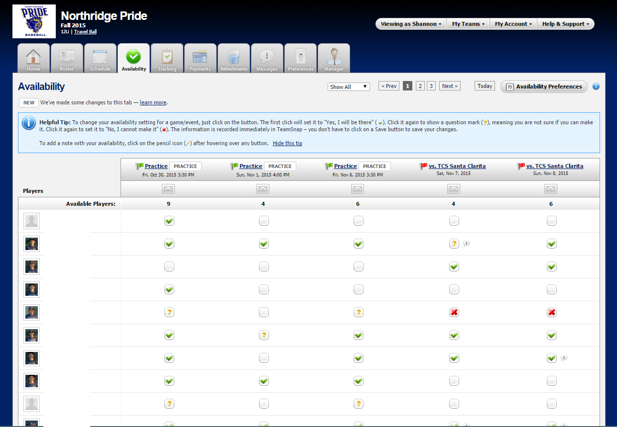Open the Home tab icon

[33, 56]
